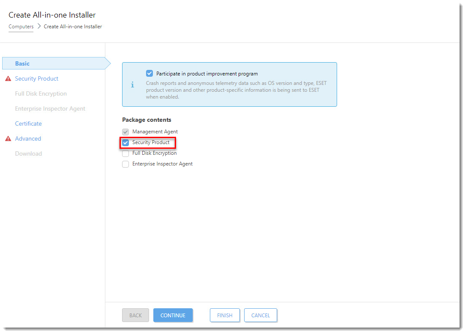The image size is (466, 334).
Task: Toggle the Management Agent checkbox
Action: point(125,132)
